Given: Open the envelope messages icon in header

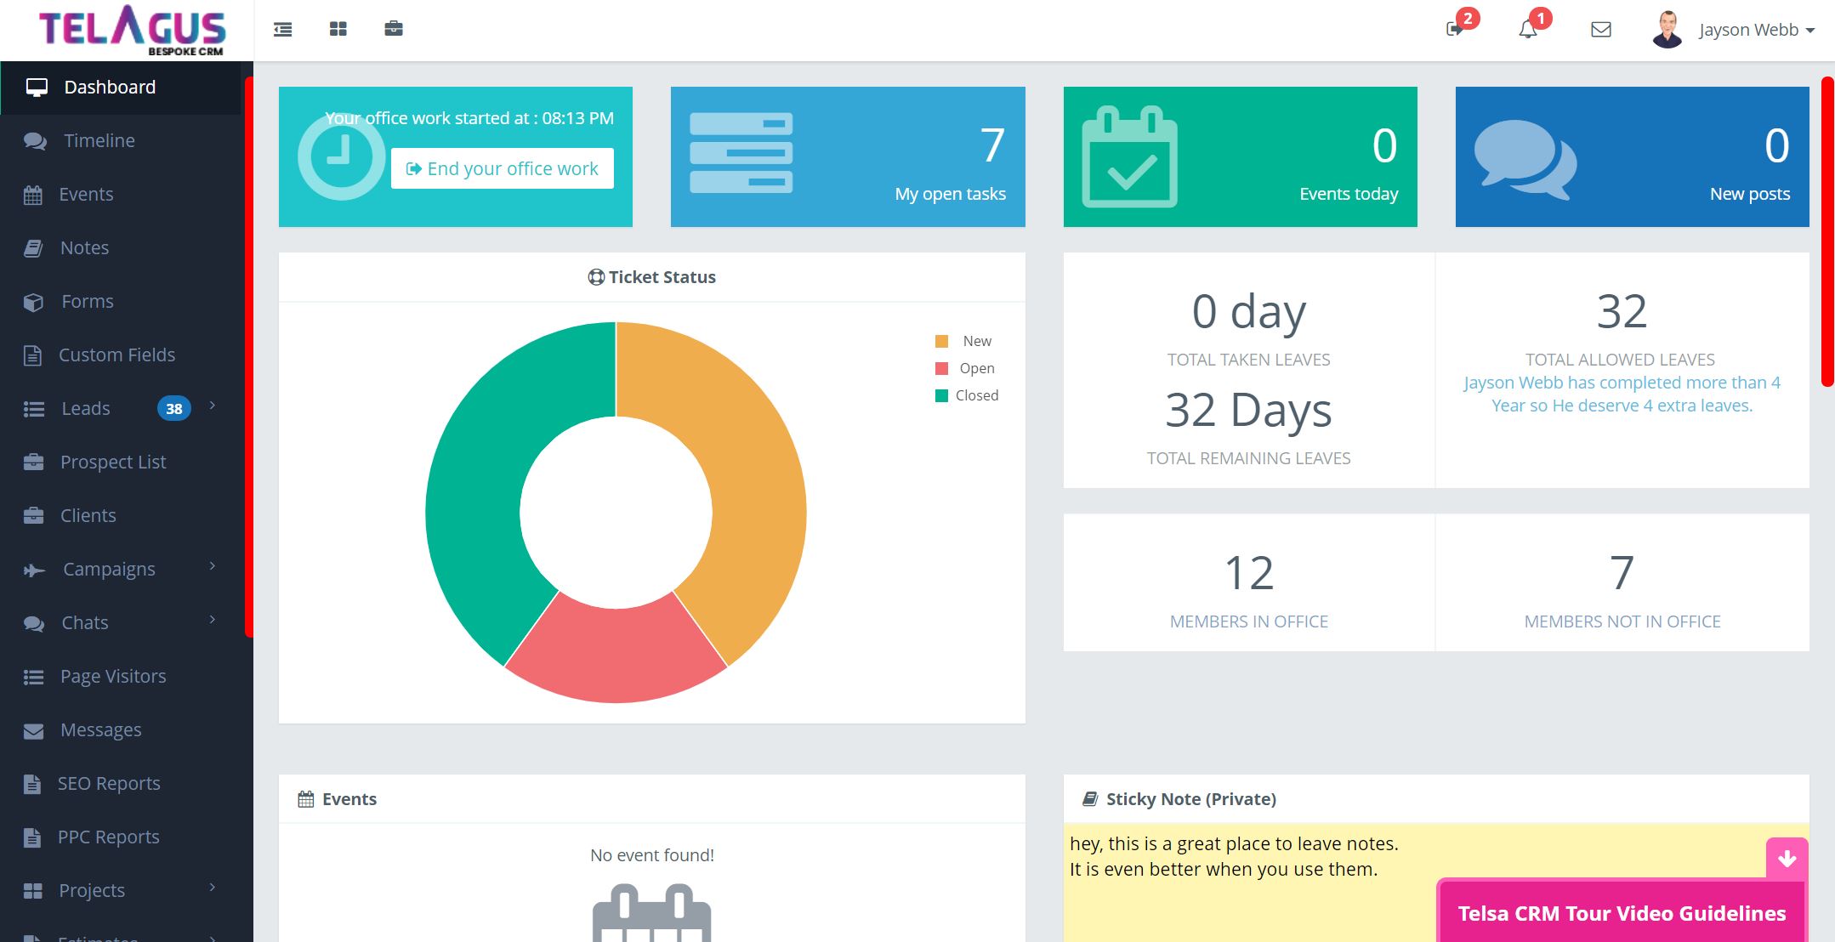Looking at the screenshot, I should pyautogui.click(x=1600, y=30).
